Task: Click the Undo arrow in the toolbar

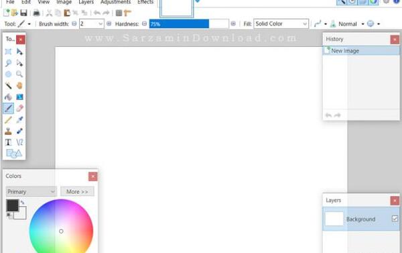Action: (x=97, y=13)
